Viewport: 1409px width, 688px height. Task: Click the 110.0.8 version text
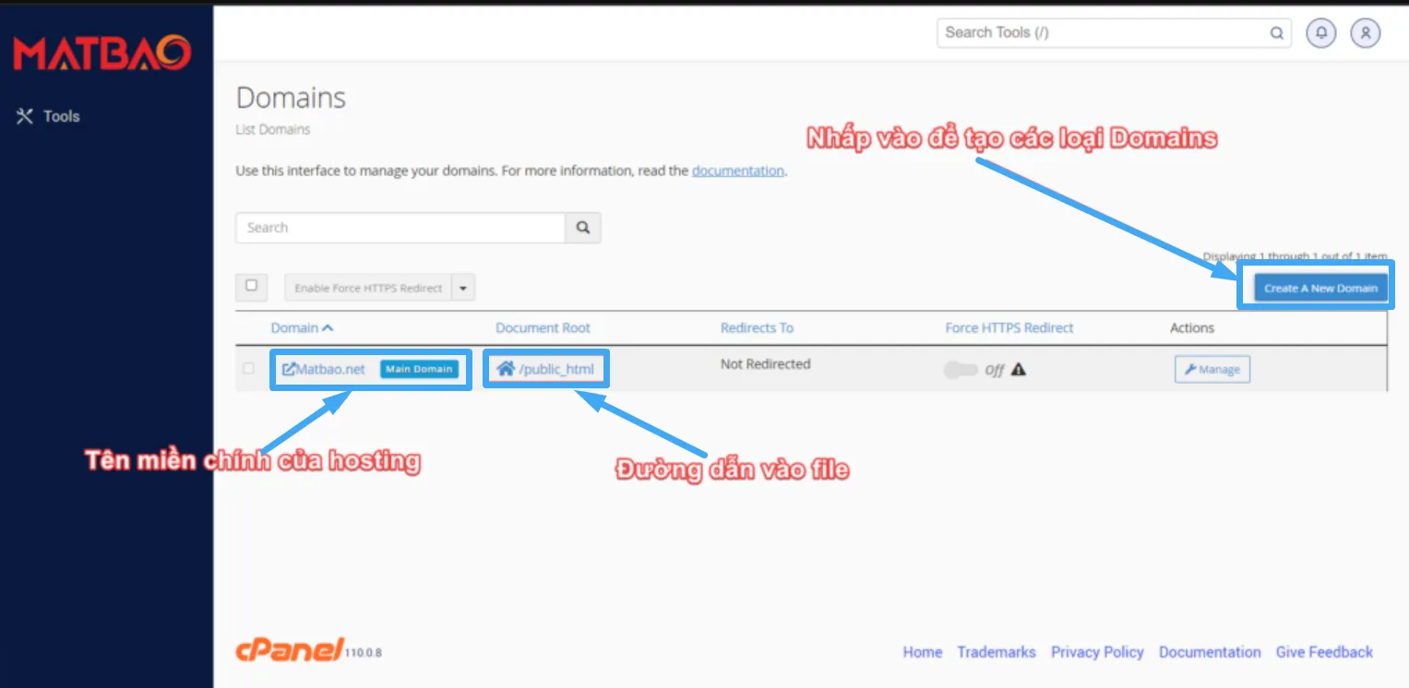click(364, 653)
